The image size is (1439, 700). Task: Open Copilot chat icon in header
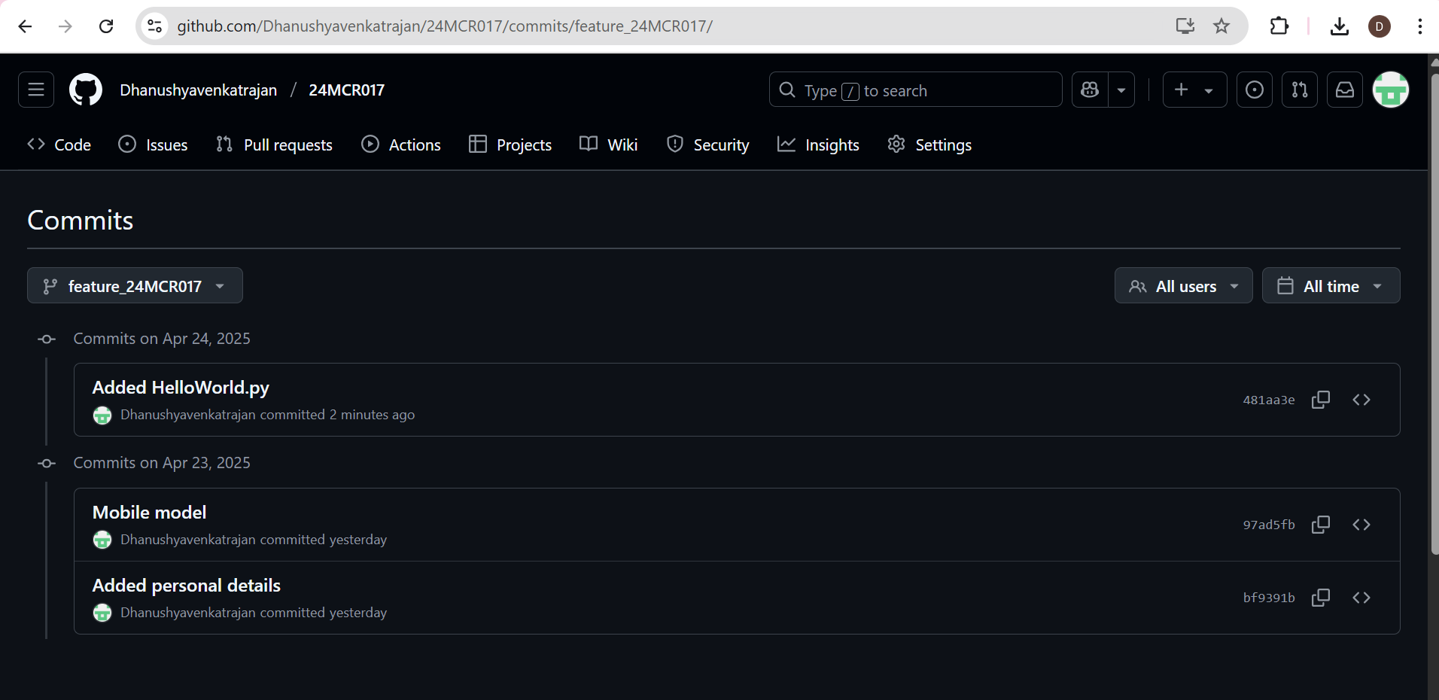point(1090,90)
